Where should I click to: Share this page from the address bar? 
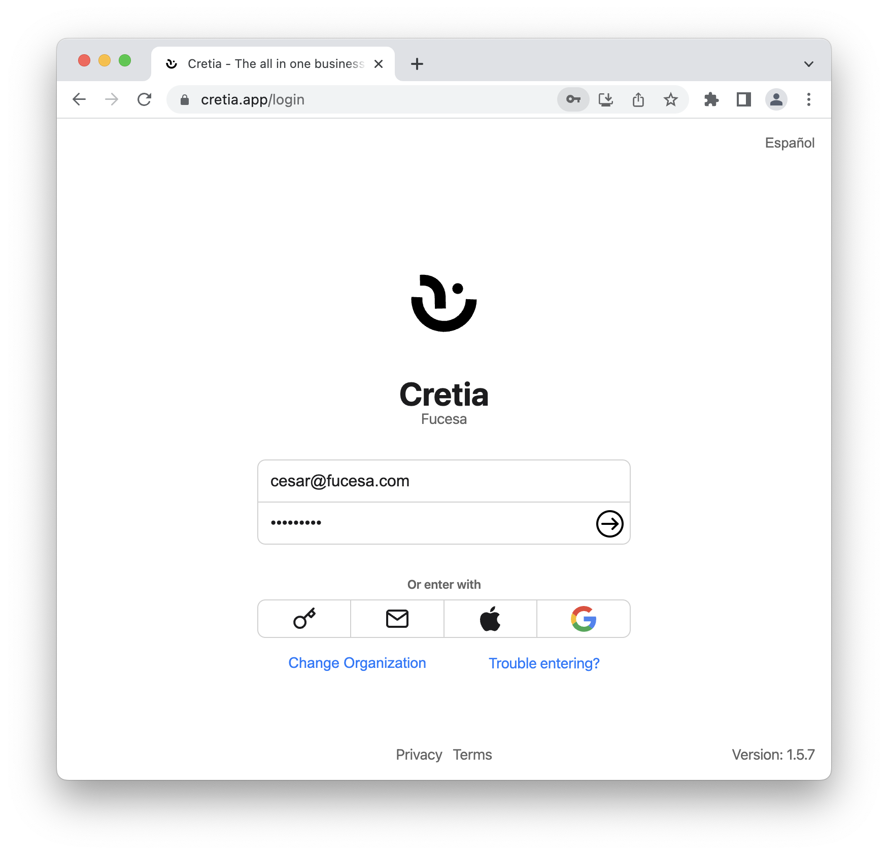coord(638,99)
